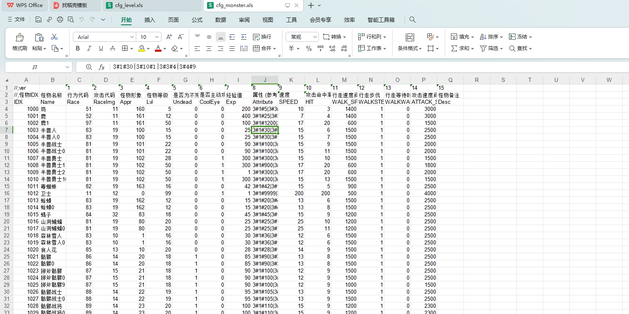Click the Cut scissors icon
The image size is (629, 314).
point(54,37)
